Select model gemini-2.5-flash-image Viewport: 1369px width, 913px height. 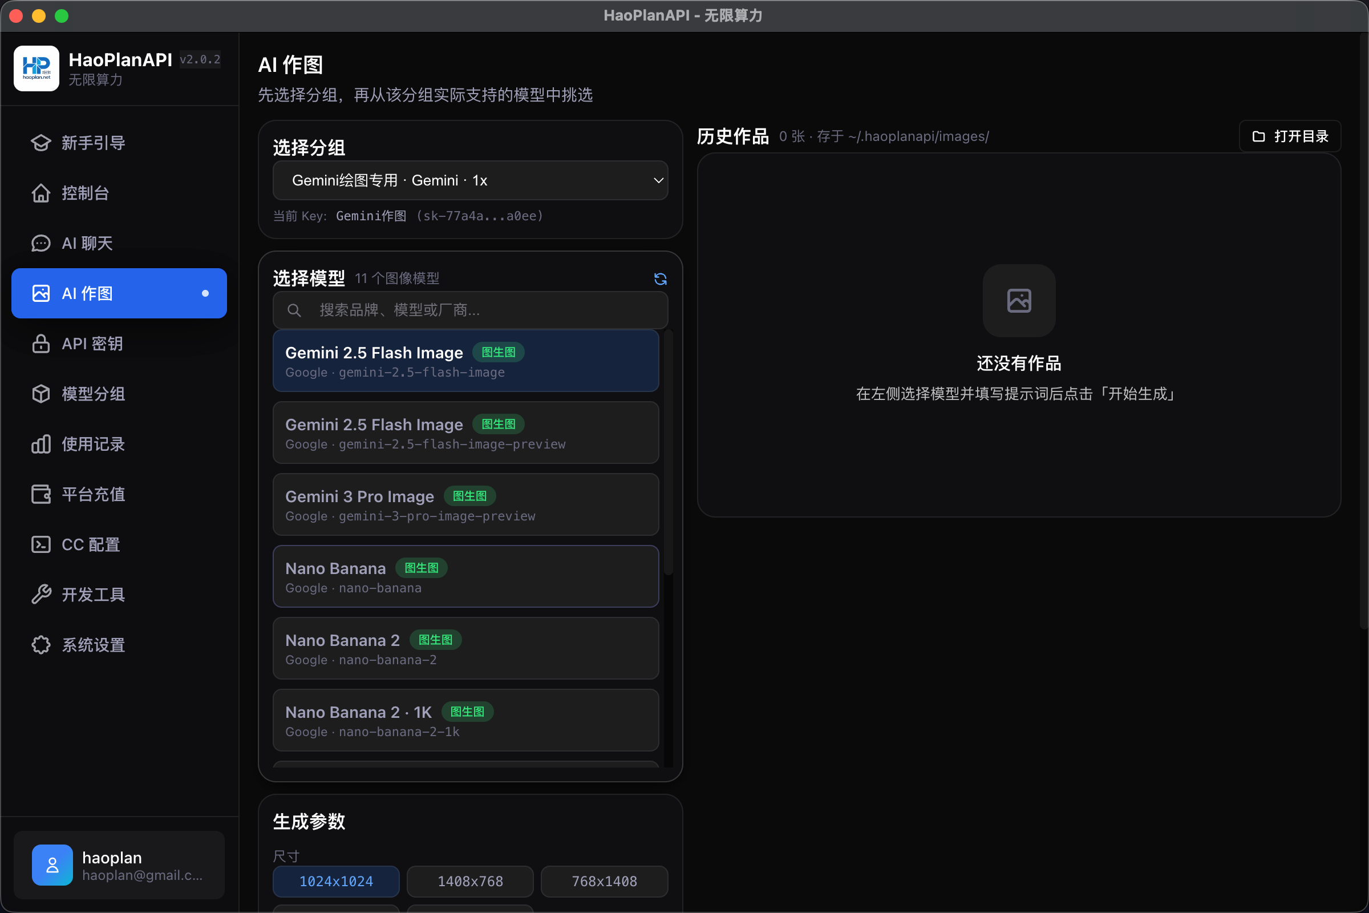point(465,361)
